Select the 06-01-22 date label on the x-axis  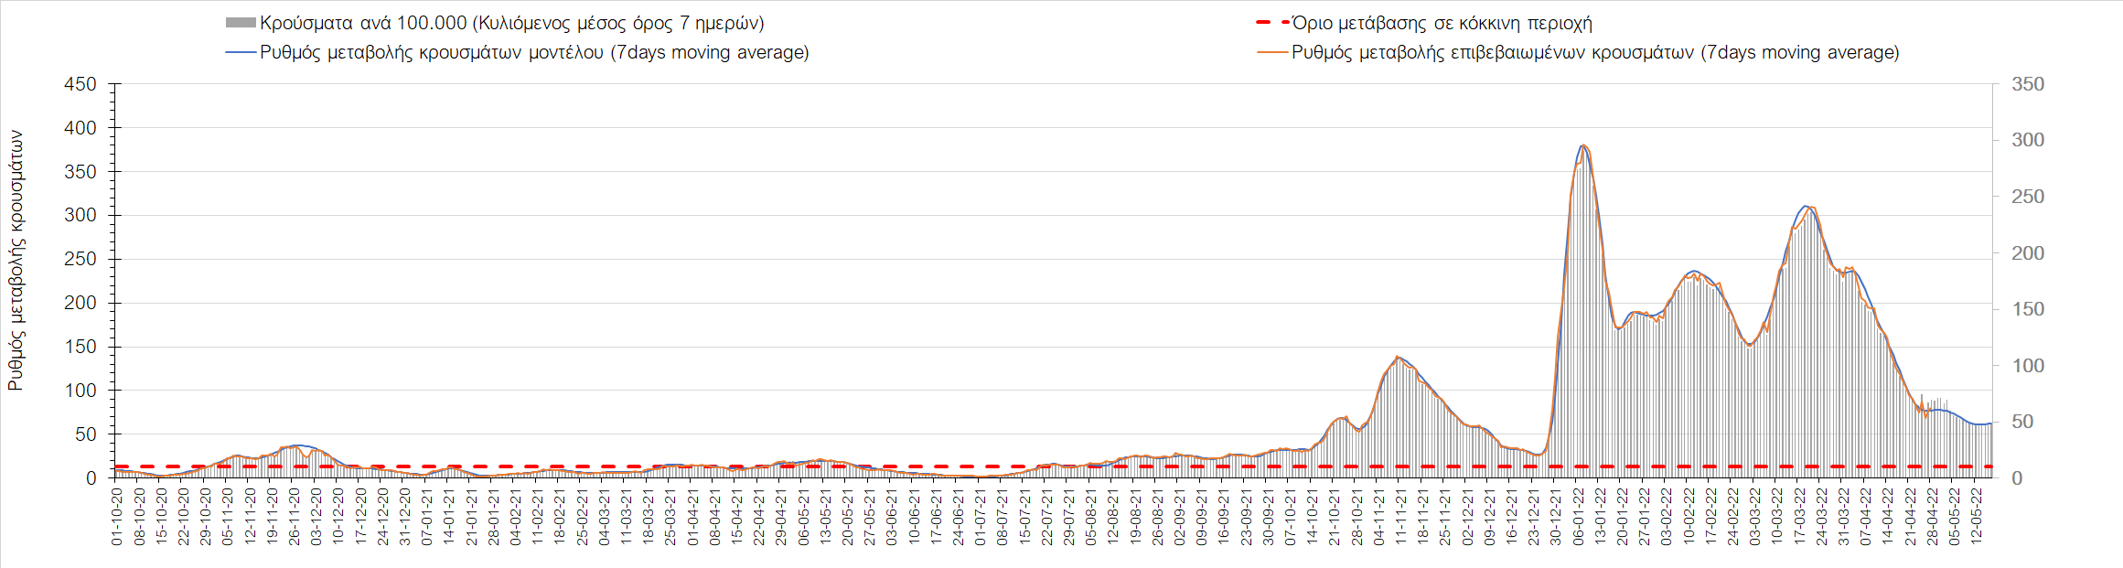[x=1578, y=517]
